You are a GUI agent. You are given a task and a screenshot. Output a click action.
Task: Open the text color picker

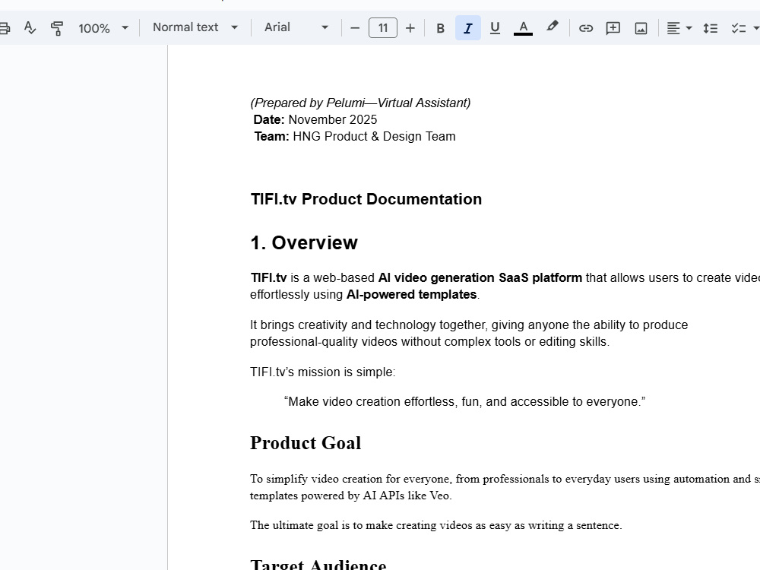pos(523,28)
